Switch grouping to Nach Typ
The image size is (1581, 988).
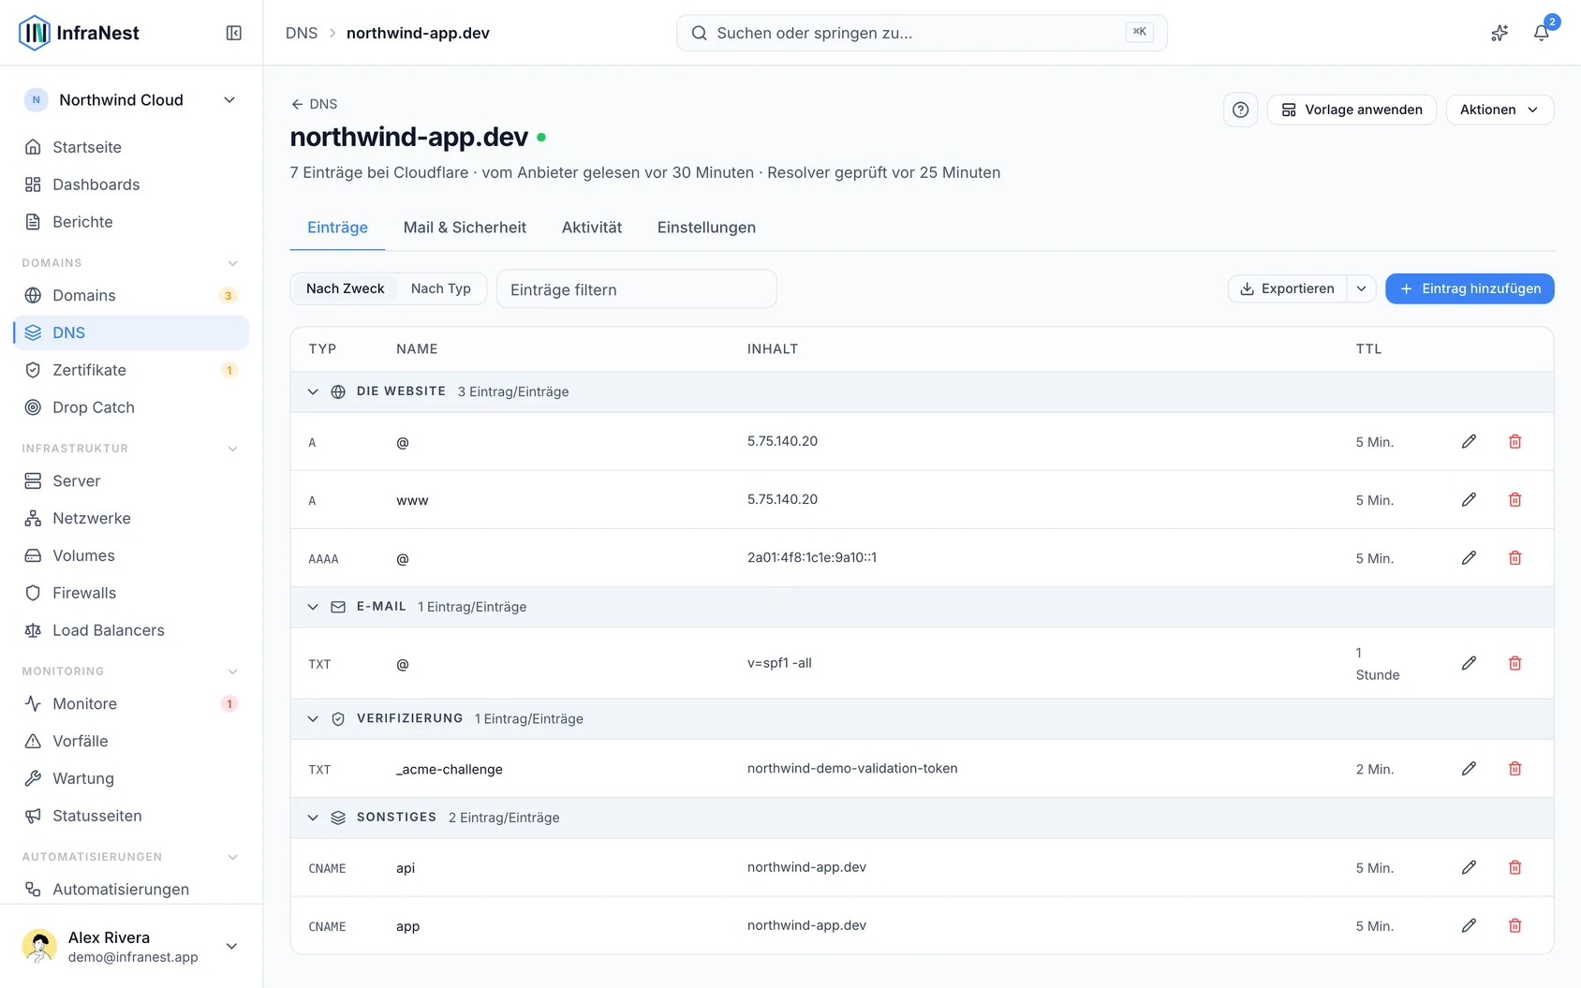click(x=440, y=288)
